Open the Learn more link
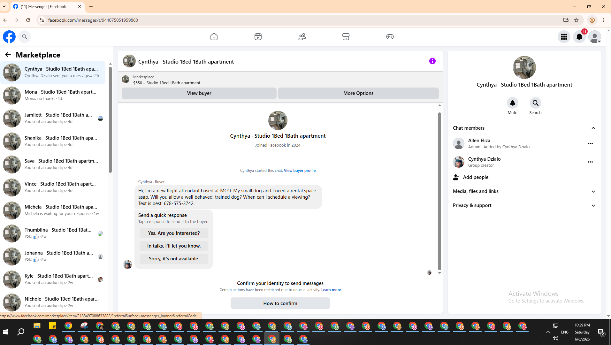The height and width of the screenshot is (345, 611). coord(331,290)
